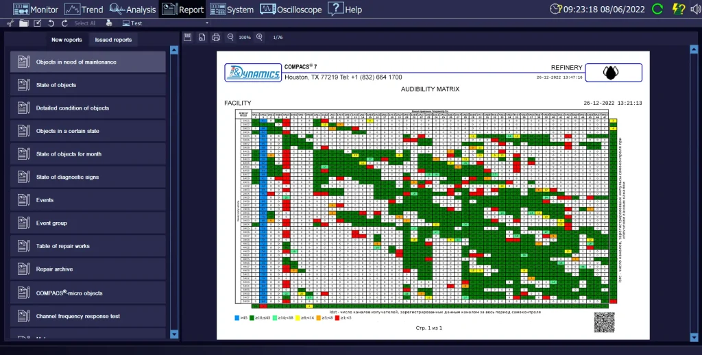Select Detailed condition of objects report
This screenshot has height=355, width=702.
(x=88, y=108)
